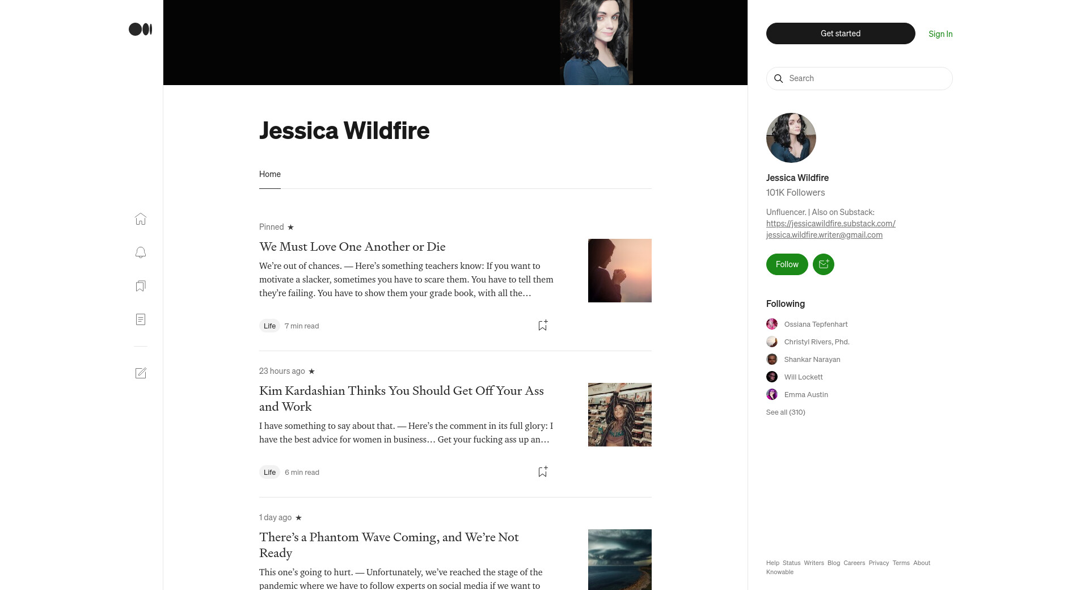
Task: Select the Home tab under Jessica Wildfire
Action: tap(270, 174)
